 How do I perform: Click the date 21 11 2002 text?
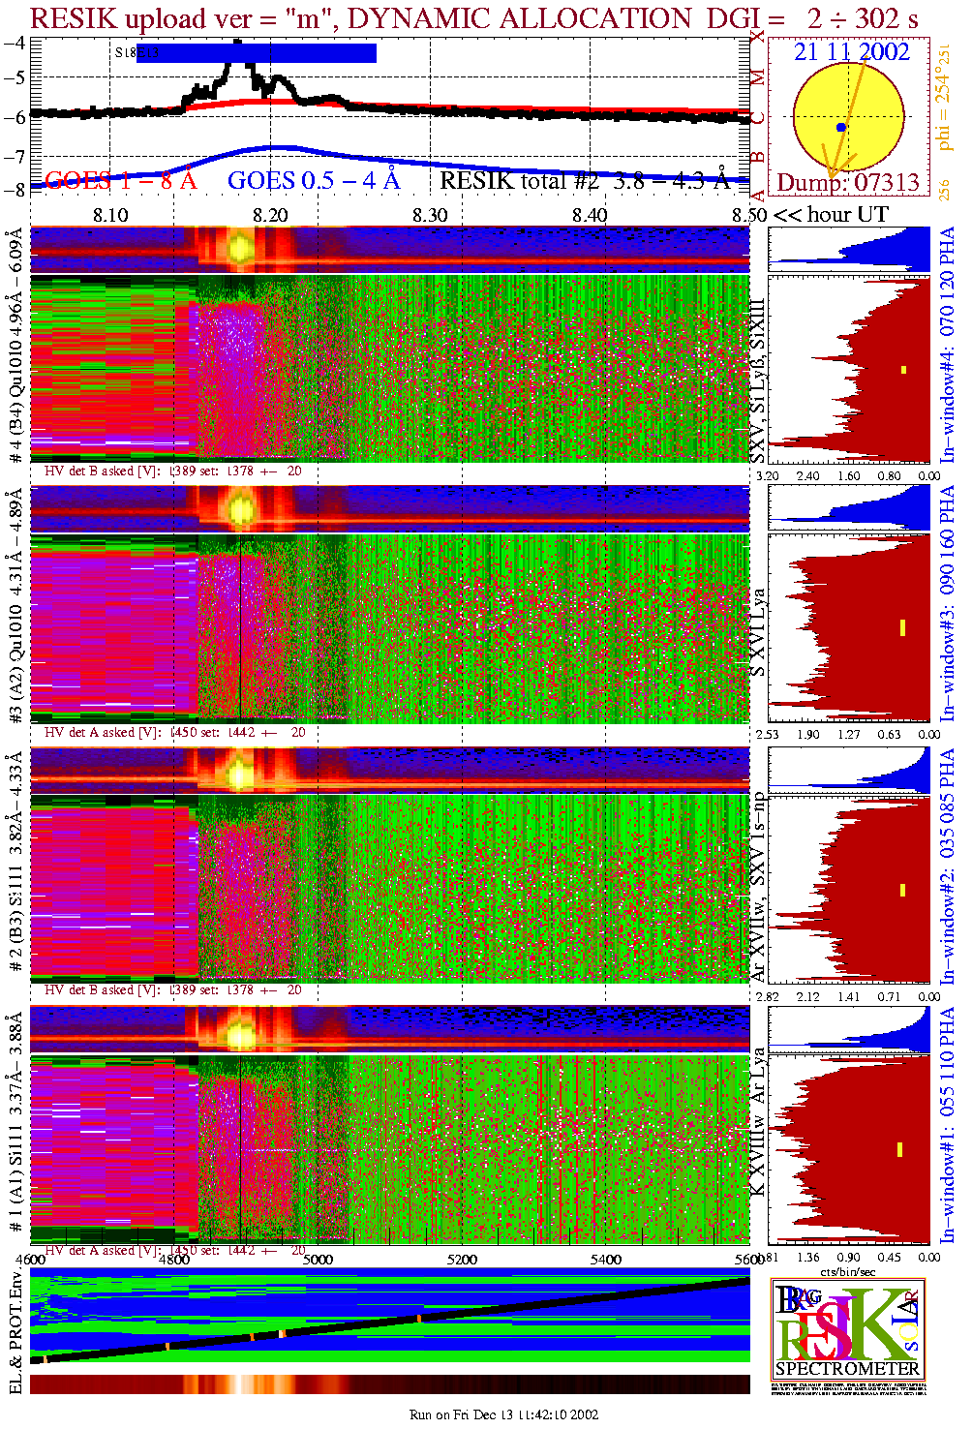point(851,52)
